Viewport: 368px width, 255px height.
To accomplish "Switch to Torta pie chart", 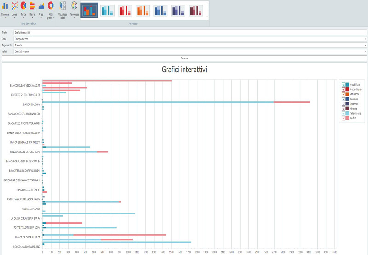I will click(x=23, y=8).
